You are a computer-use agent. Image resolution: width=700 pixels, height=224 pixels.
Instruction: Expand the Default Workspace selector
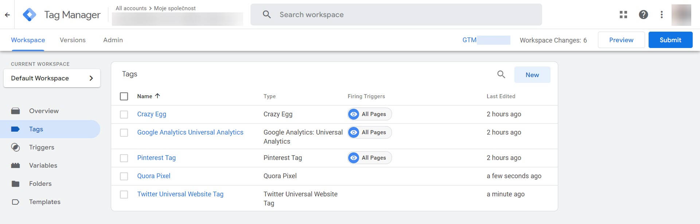click(52, 78)
